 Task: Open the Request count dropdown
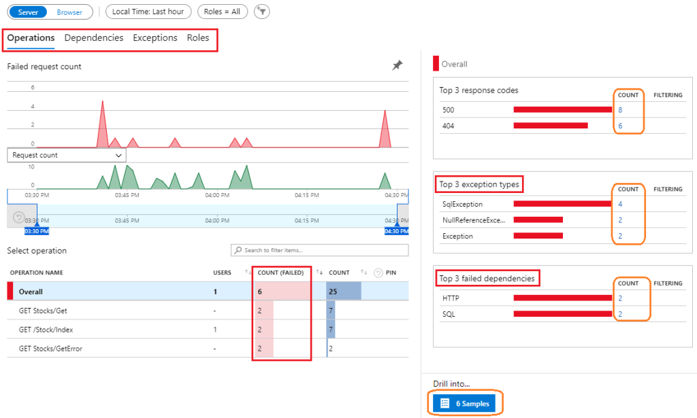pyautogui.click(x=67, y=155)
